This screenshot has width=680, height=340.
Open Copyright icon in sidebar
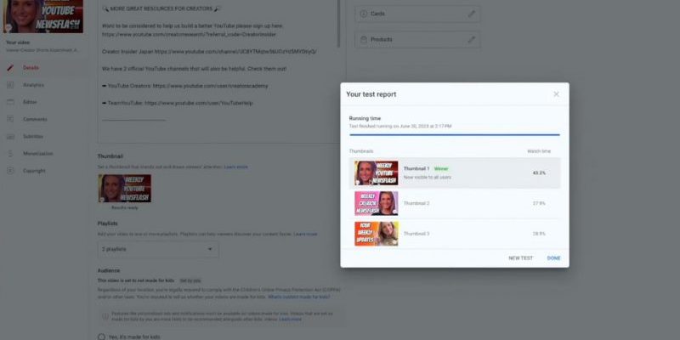10,171
